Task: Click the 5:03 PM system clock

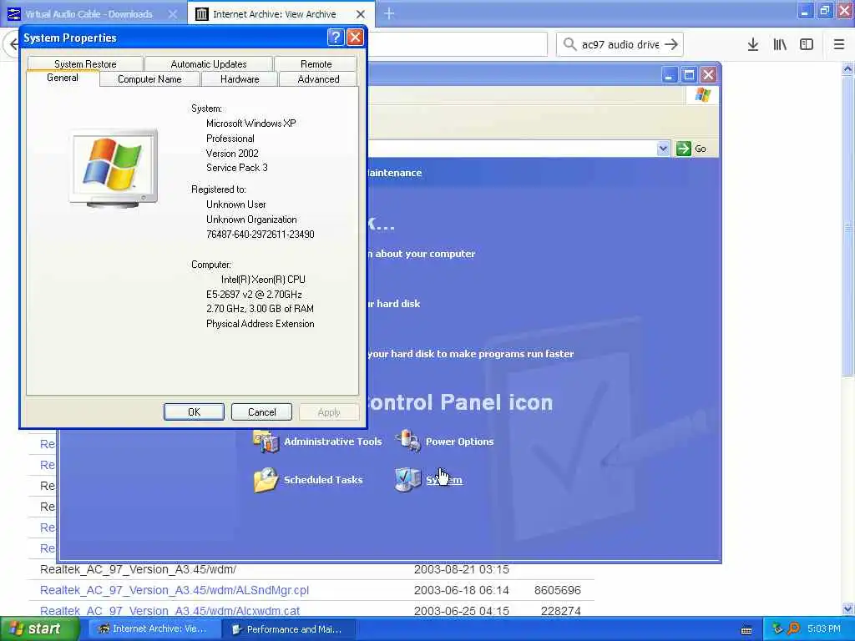Action: tap(824, 629)
